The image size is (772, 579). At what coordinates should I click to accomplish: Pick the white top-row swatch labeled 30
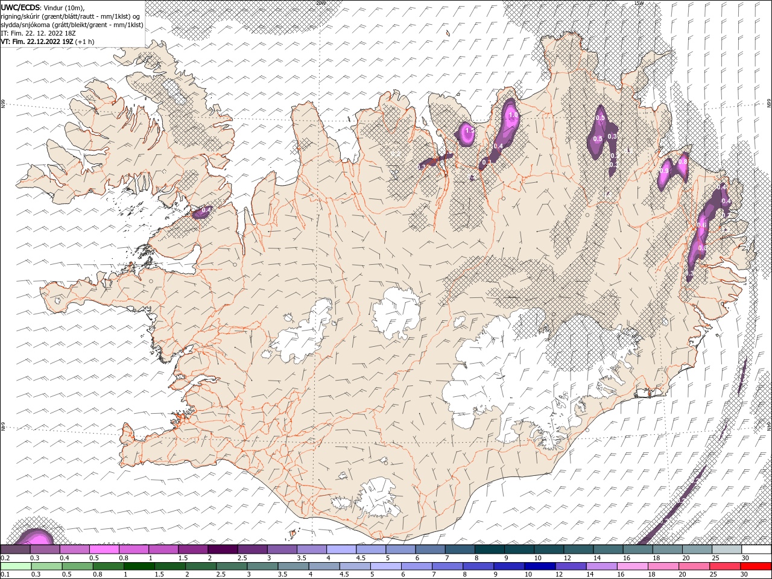click(x=756, y=549)
